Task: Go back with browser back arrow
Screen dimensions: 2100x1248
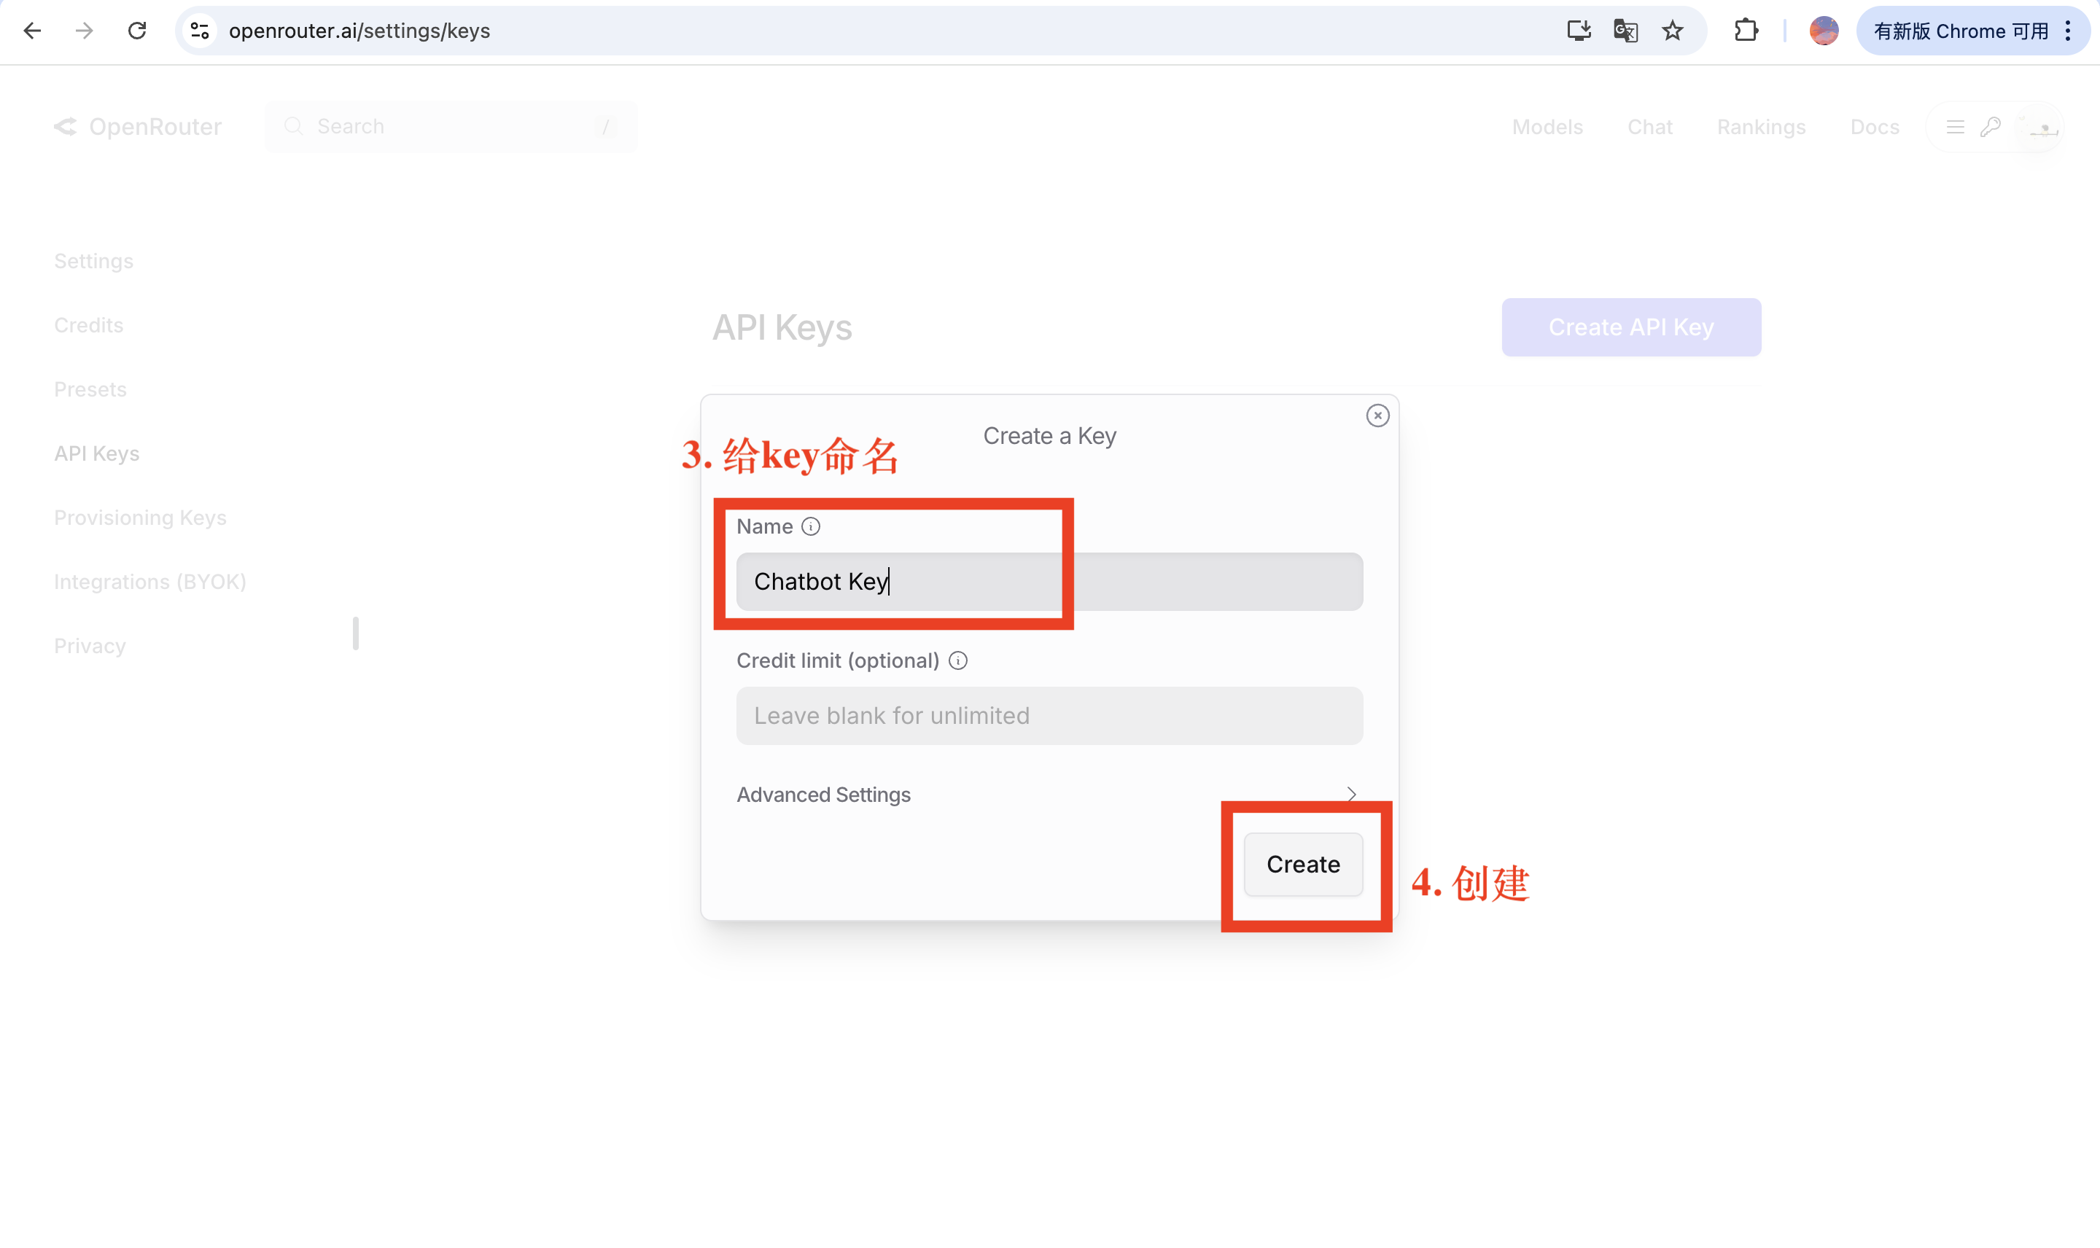Action: 32,31
